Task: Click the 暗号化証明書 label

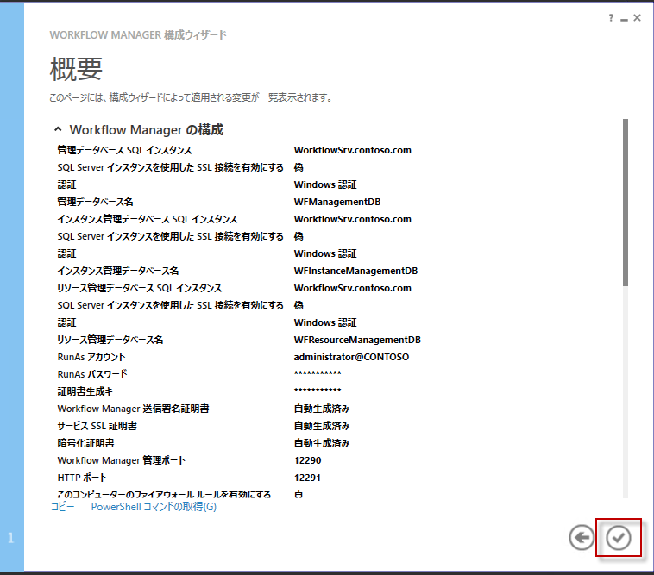Action: pyautogui.click(x=85, y=443)
